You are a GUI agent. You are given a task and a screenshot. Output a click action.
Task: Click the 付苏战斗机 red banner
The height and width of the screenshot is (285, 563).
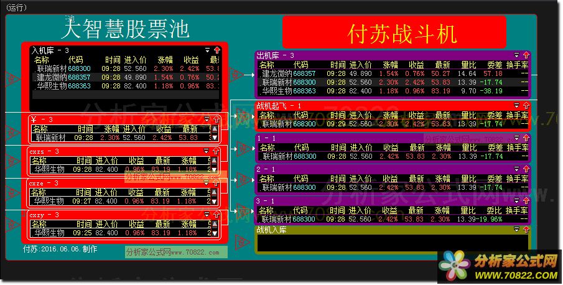click(394, 32)
